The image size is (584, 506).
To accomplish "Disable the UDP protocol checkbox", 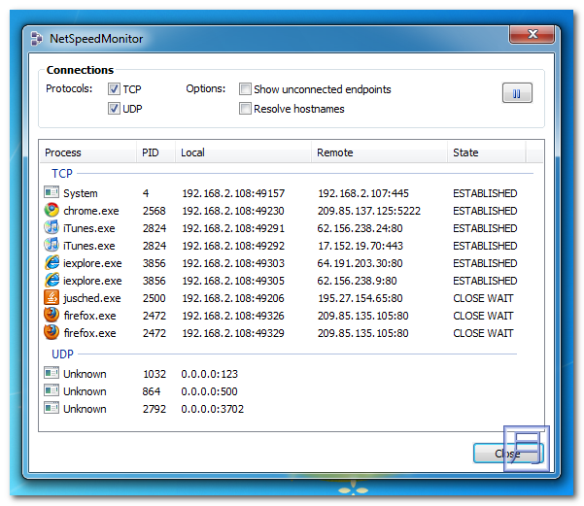I will 115,109.
